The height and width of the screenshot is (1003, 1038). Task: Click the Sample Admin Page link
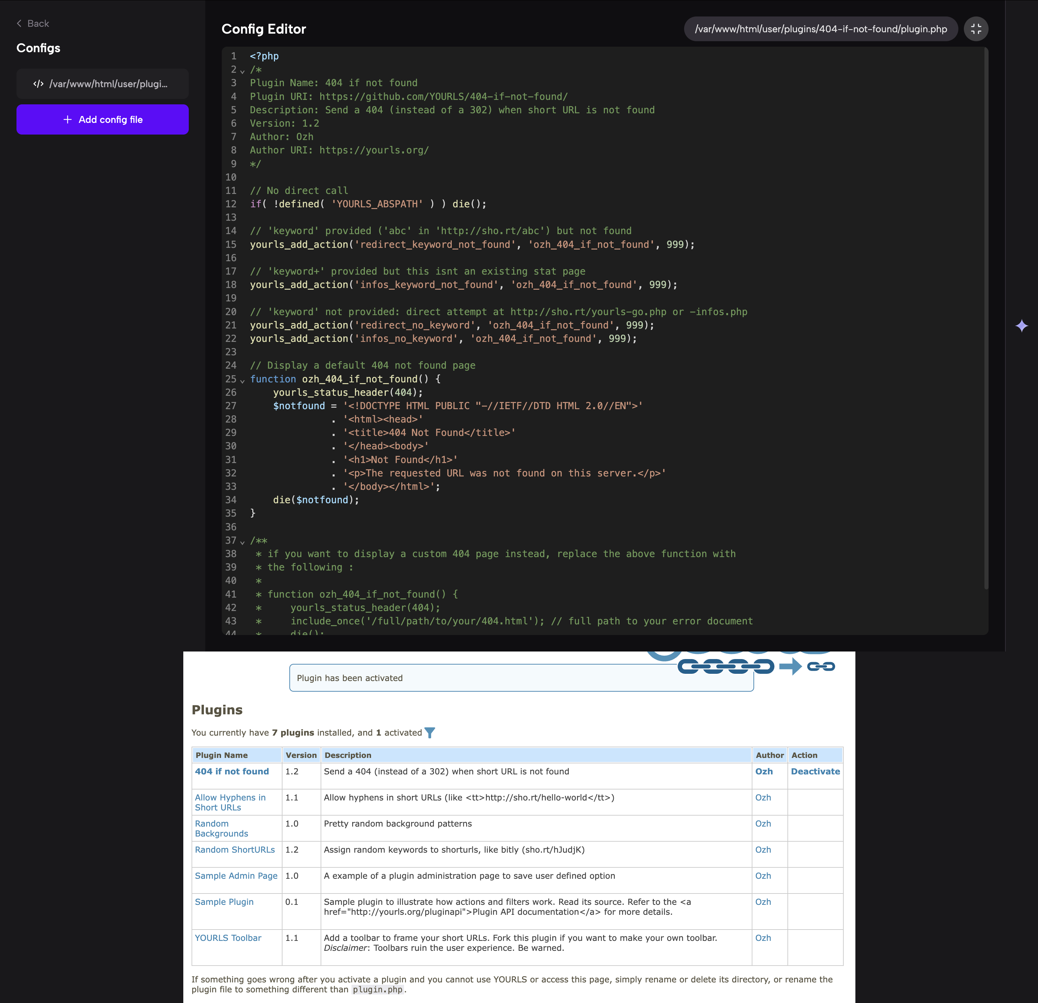[x=236, y=876]
